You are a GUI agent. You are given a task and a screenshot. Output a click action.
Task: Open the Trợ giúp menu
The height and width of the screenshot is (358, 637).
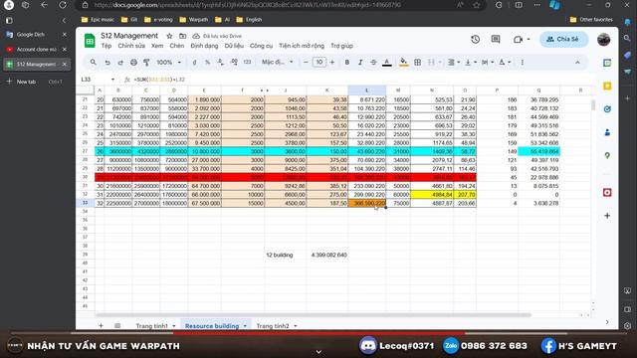[341, 46]
